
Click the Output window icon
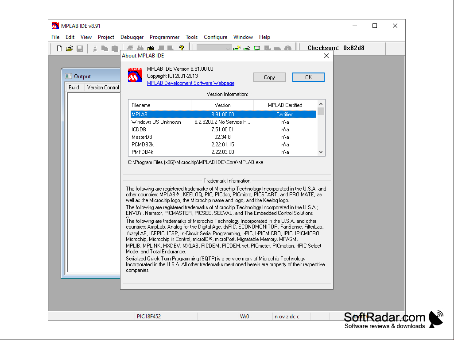point(69,76)
